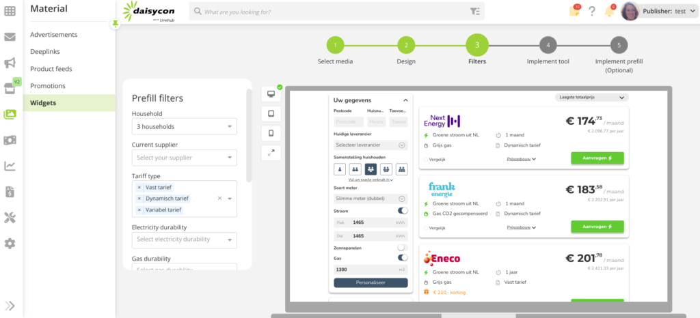
Task: Open the notifications bell
Action: point(609,11)
